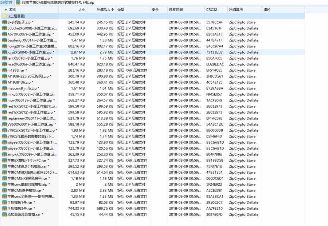This screenshot has width=328, height=226.
Task: Click file name v1905花钱买的需要的自行下...
Action: 31,136
